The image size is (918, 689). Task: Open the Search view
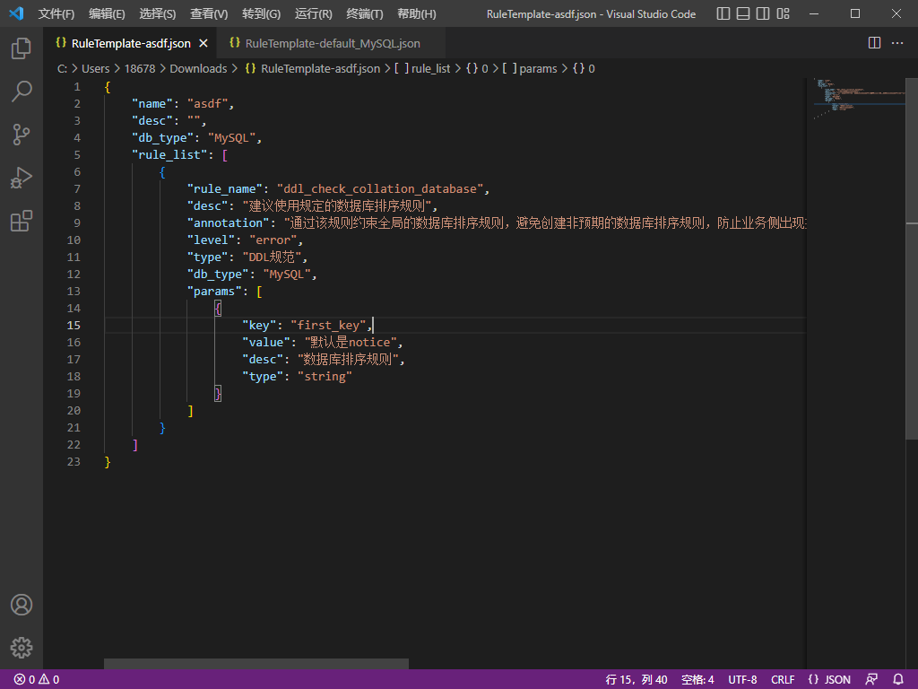pyautogui.click(x=22, y=92)
